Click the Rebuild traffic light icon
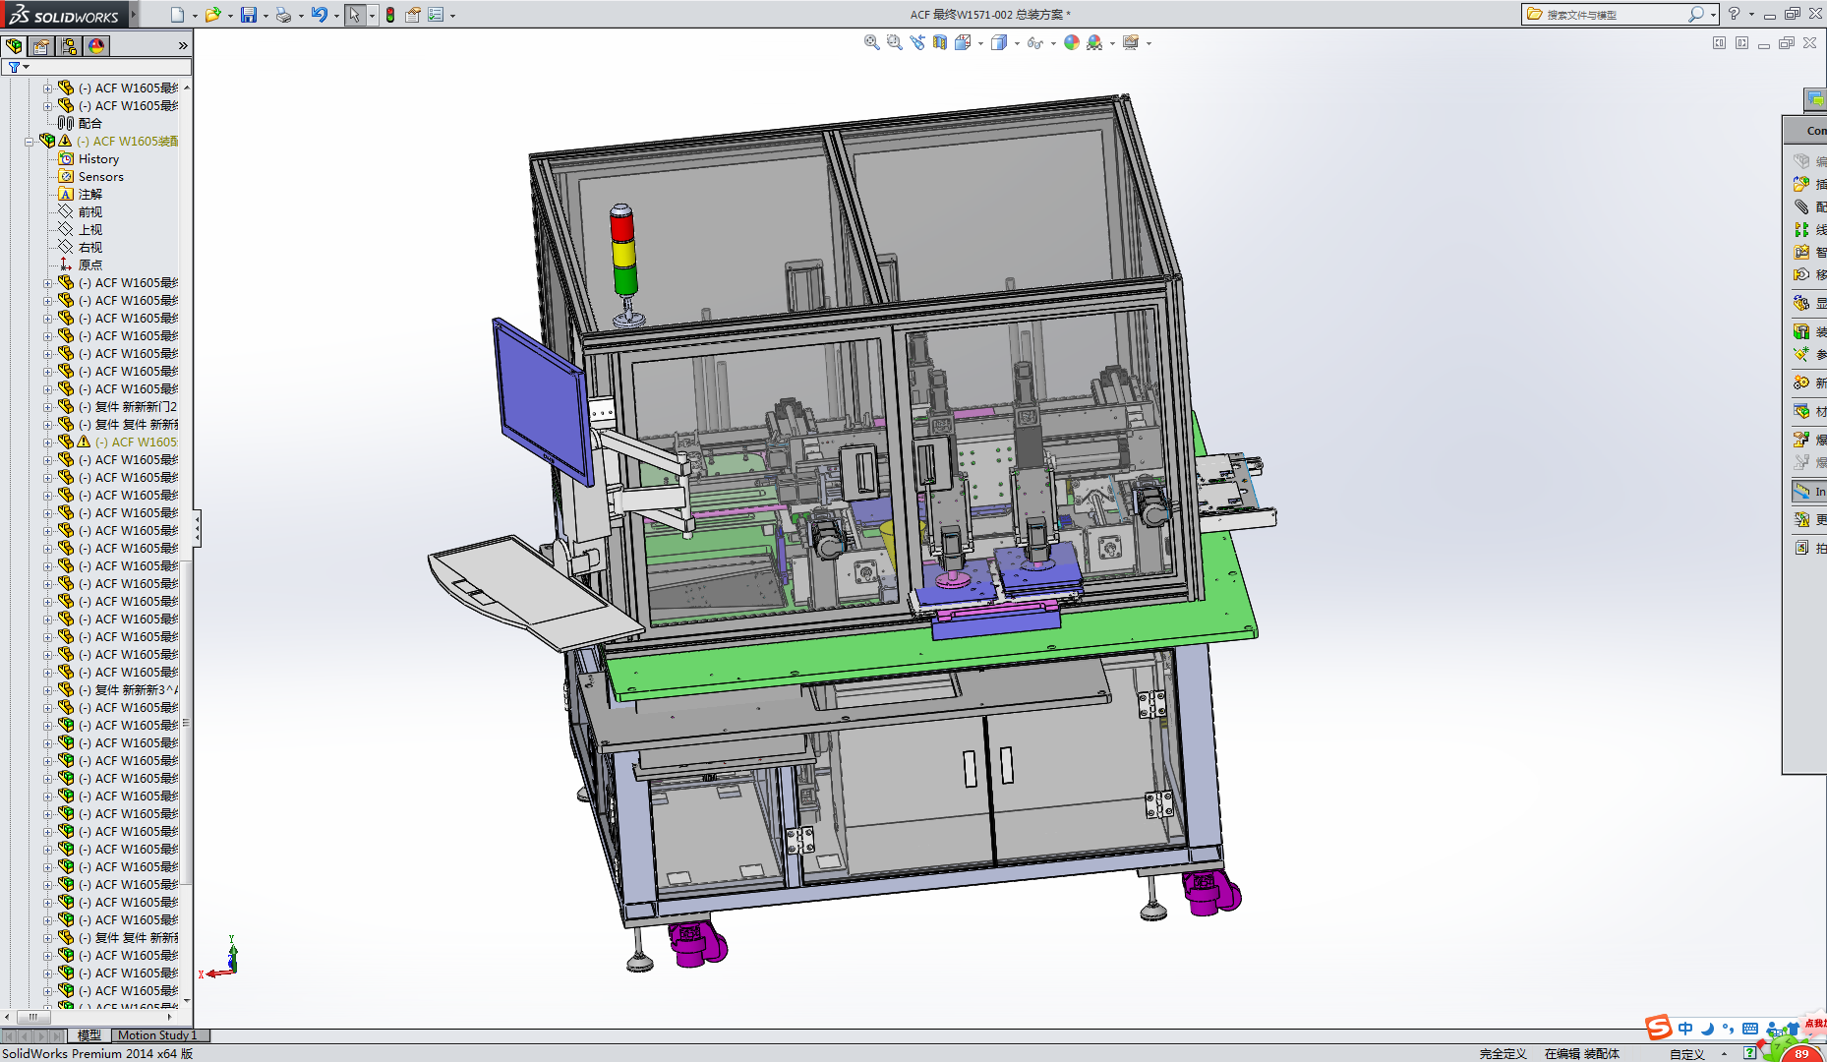 pos(390,15)
